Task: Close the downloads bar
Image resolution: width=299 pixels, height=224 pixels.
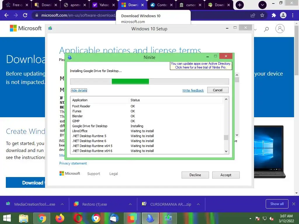Action: pos(294,204)
